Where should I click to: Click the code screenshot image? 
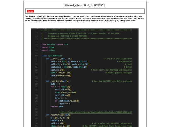click(85, 78)
